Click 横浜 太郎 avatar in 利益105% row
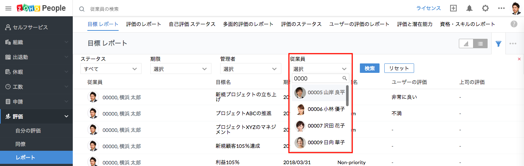Image resolution: width=524 pixels, height=166 pixels. click(93, 161)
